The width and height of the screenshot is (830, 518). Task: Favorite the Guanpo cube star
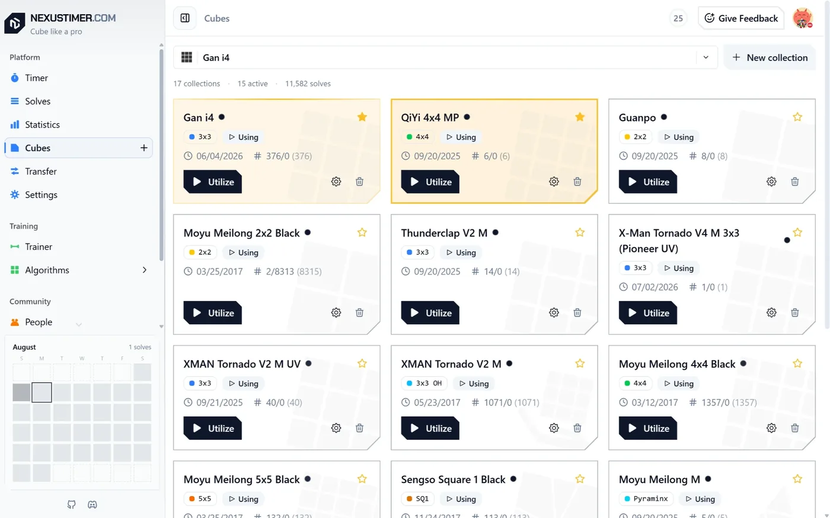[797, 117]
